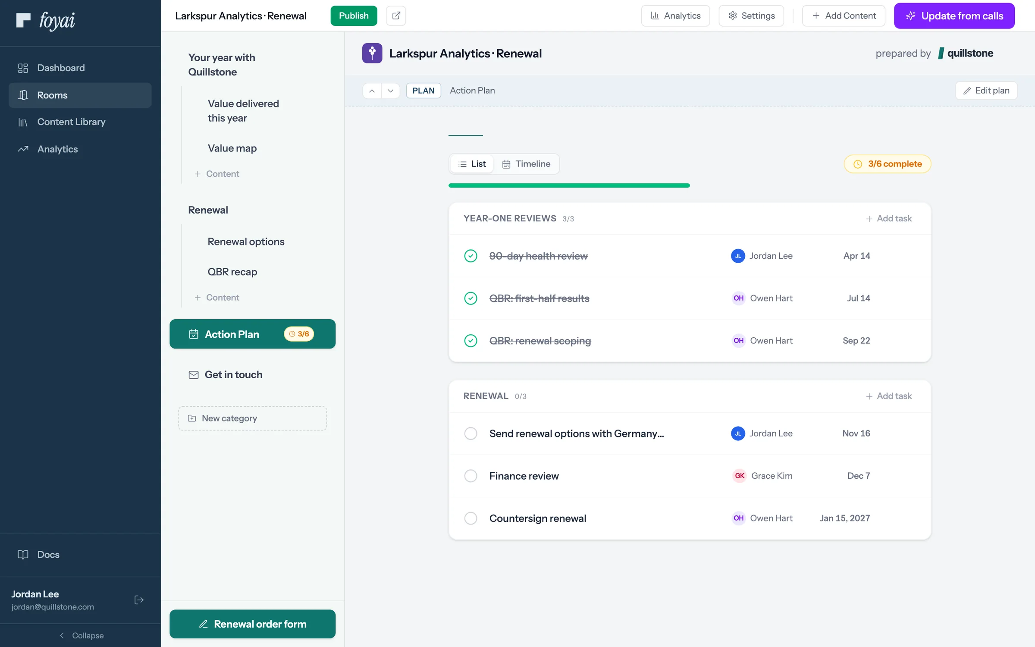Click jordan@quillstone.com account email

click(53, 607)
